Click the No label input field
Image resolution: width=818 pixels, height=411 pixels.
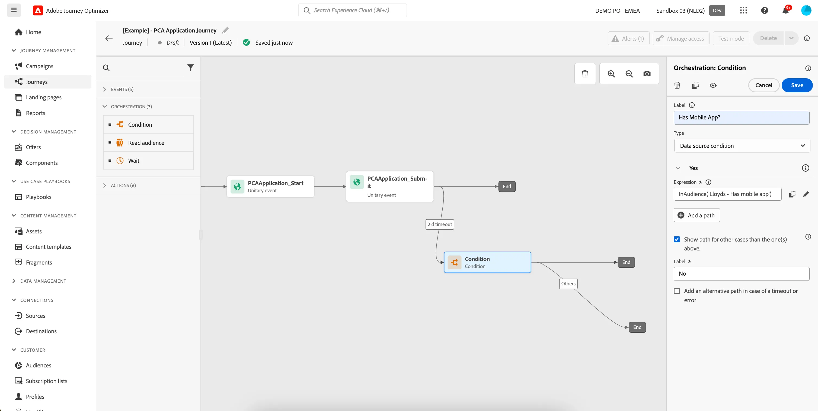(742, 274)
